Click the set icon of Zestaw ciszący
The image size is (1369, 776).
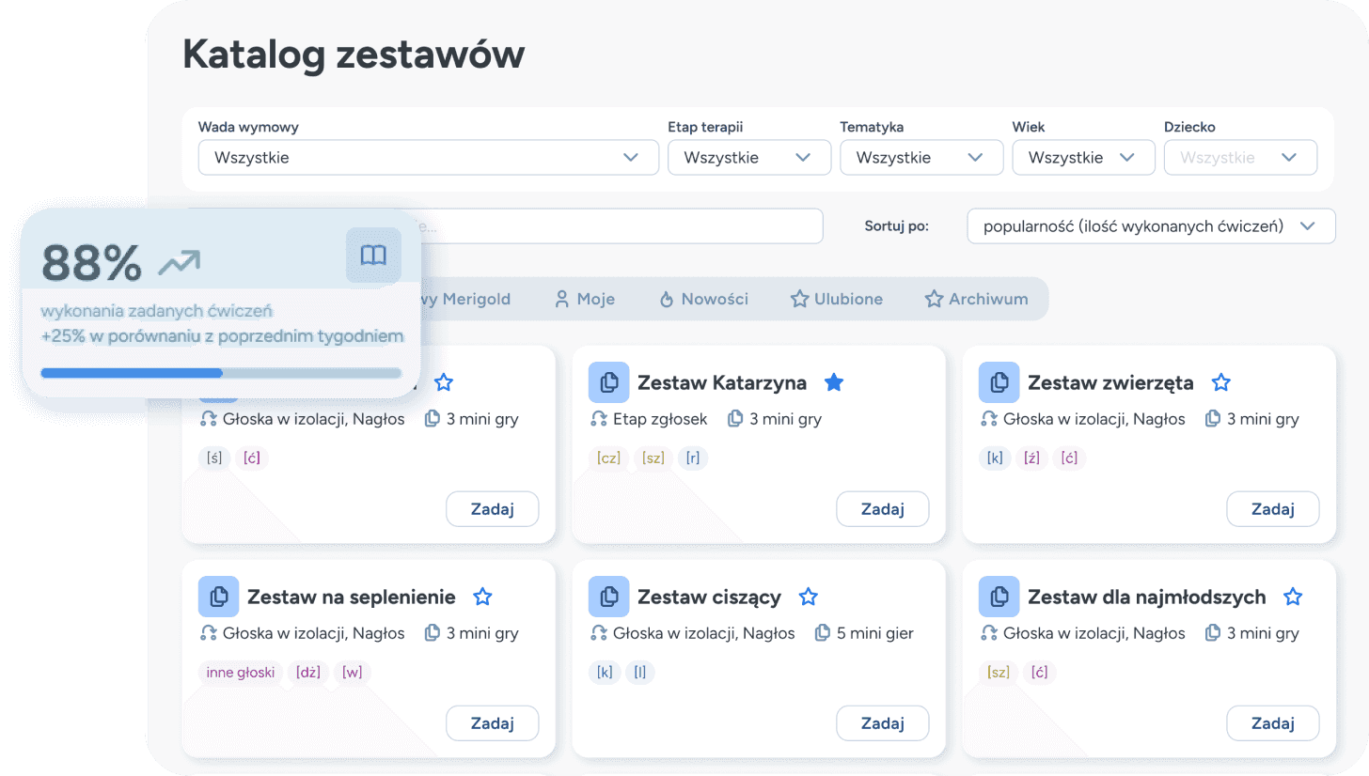coord(609,597)
